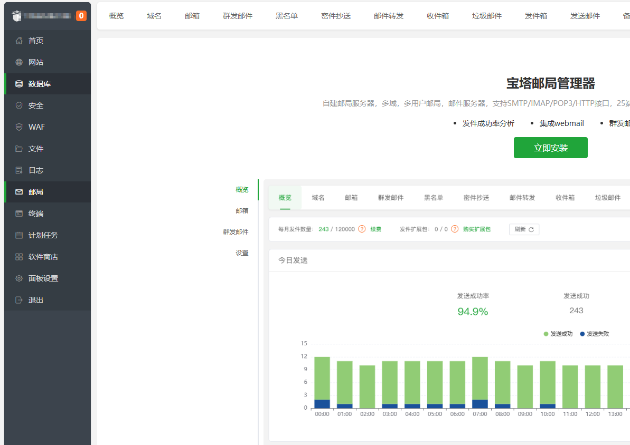630x445 pixels.
Task: Open the 日志 log icon
Action: click(x=19, y=170)
